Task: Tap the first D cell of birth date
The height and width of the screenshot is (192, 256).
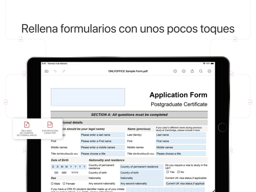Action: click(53, 166)
